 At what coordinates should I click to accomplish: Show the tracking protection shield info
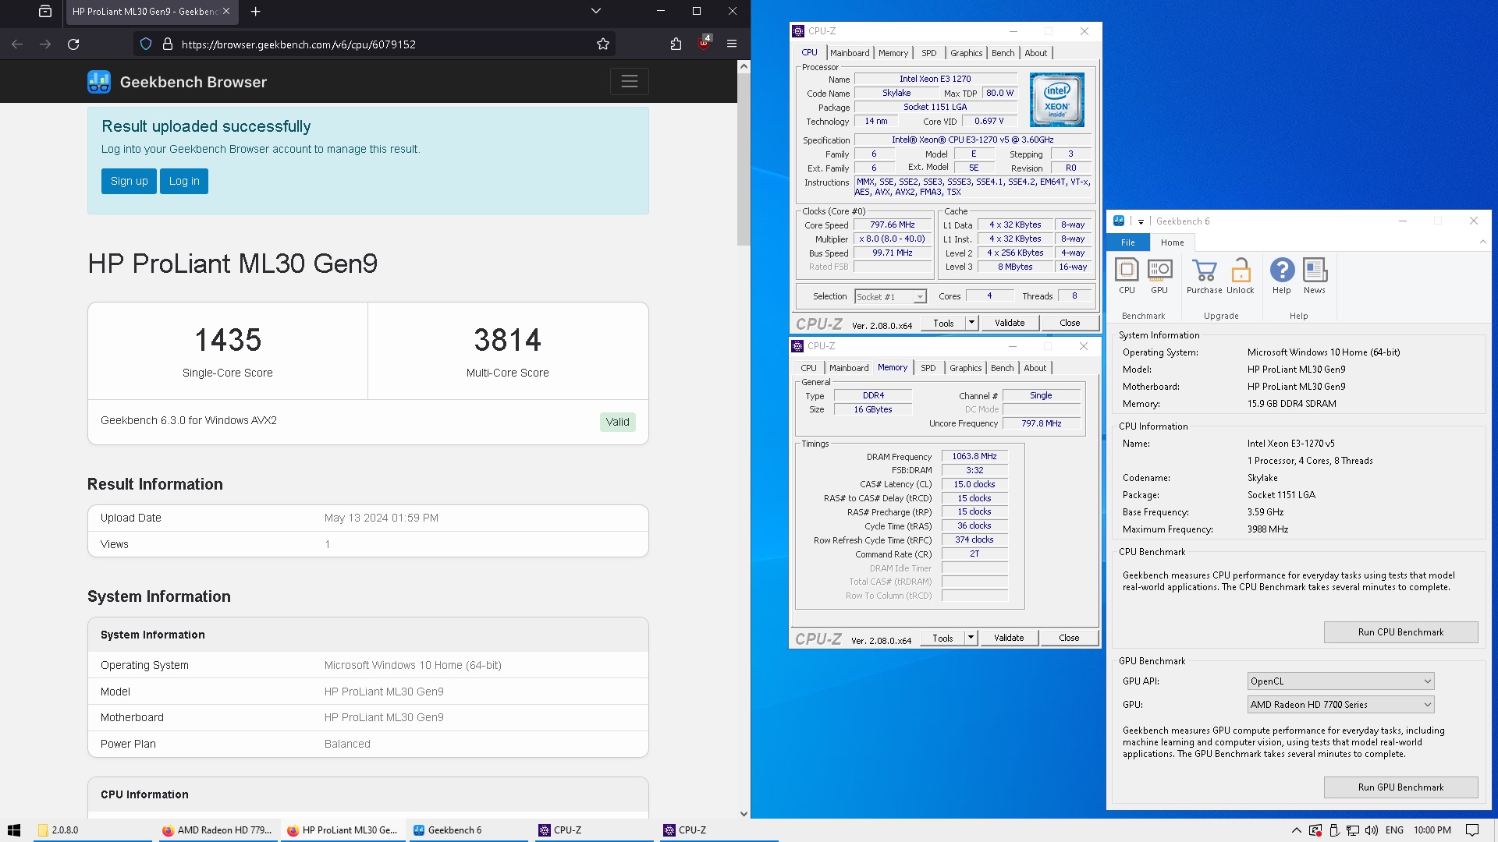tap(146, 44)
